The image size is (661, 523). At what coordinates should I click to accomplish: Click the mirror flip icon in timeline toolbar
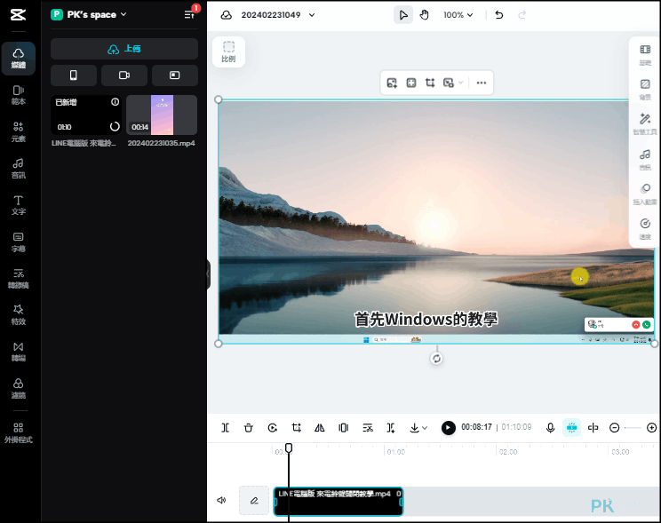pos(320,428)
